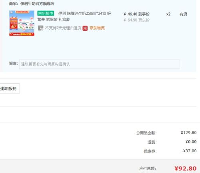Click the 京东超市 green tag
The image size is (200, 173).
46,13
